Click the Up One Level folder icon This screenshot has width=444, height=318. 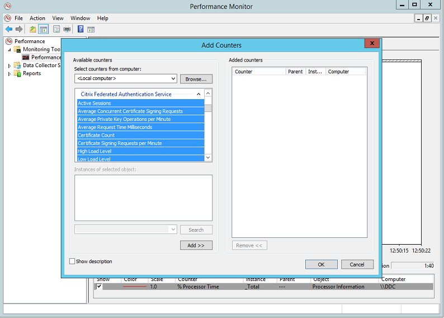[33, 29]
